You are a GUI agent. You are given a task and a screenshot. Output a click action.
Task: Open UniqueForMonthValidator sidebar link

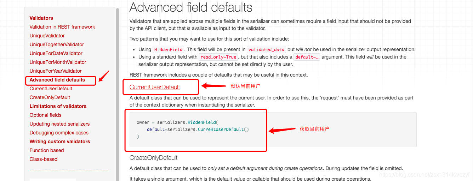[58, 62]
